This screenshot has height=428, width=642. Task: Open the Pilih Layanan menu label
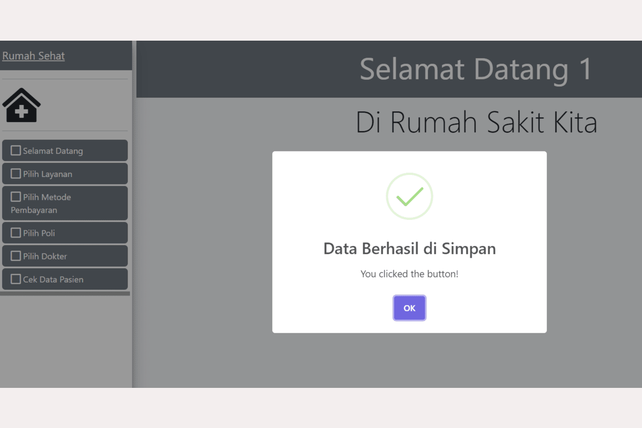point(48,174)
